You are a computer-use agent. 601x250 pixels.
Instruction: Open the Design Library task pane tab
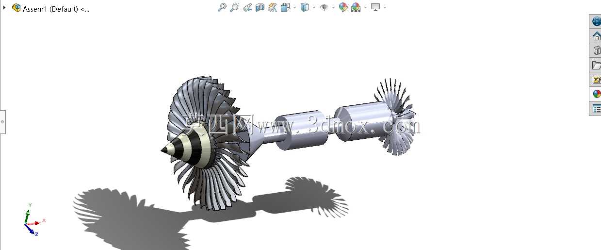click(596, 50)
